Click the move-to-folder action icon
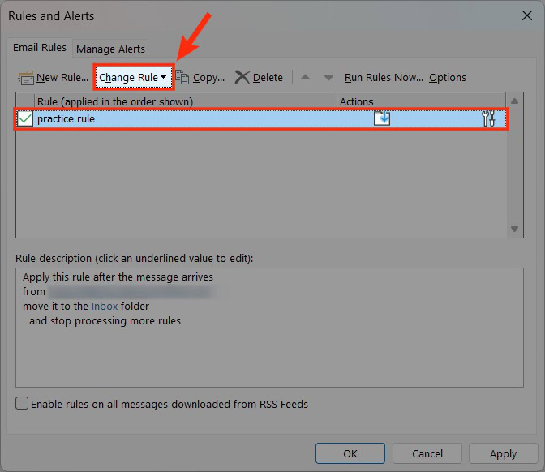The width and height of the screenshot is (545, 472). click(x=382, y=118)
